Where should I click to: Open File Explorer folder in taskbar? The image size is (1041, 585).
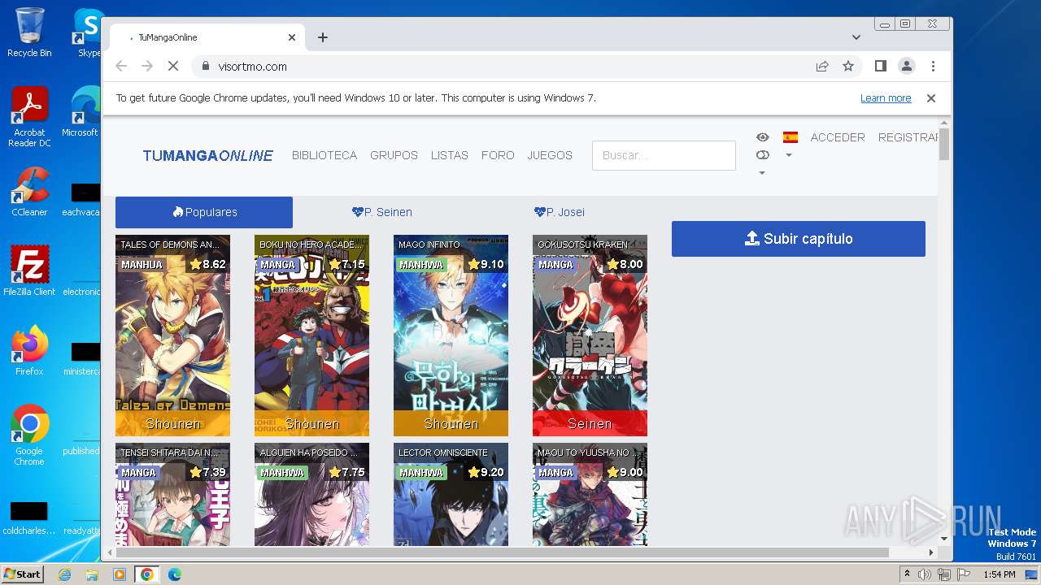pos(92,574)
